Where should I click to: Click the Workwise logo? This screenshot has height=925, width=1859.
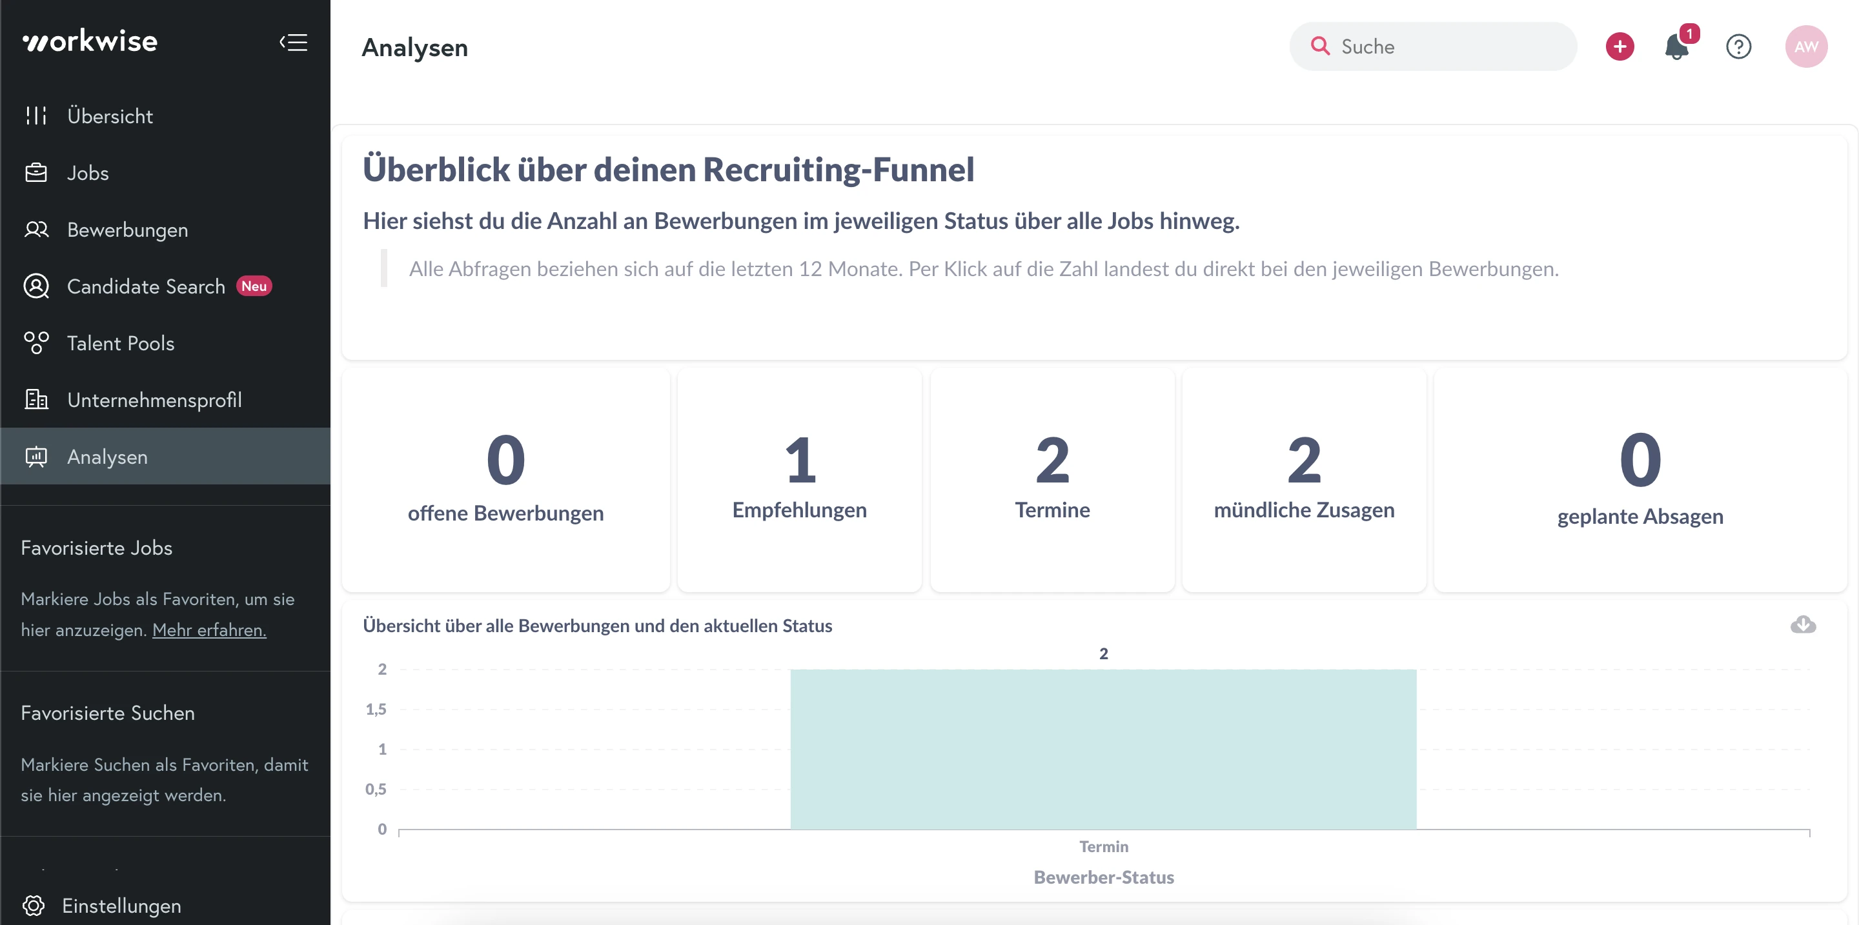click(x=90, y=41)
